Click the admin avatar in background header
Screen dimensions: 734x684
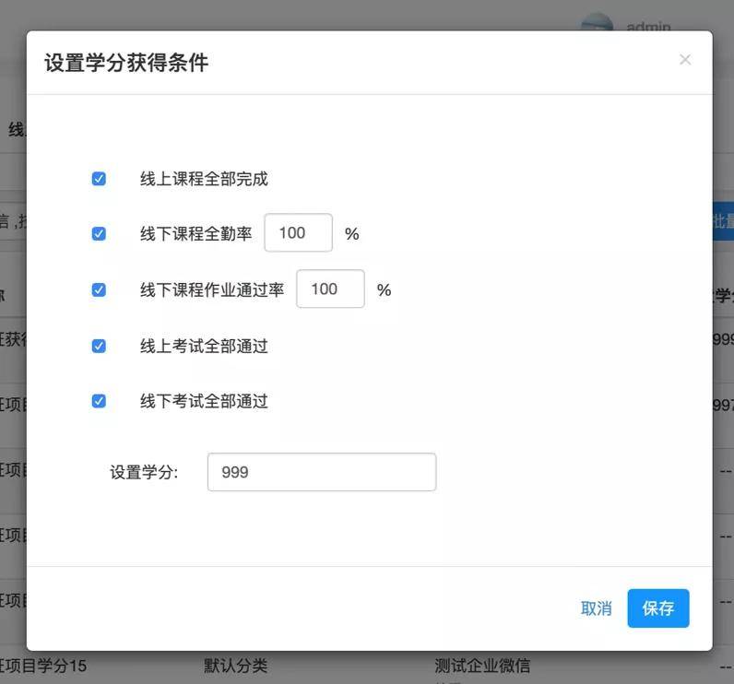[x=597, y=22]
